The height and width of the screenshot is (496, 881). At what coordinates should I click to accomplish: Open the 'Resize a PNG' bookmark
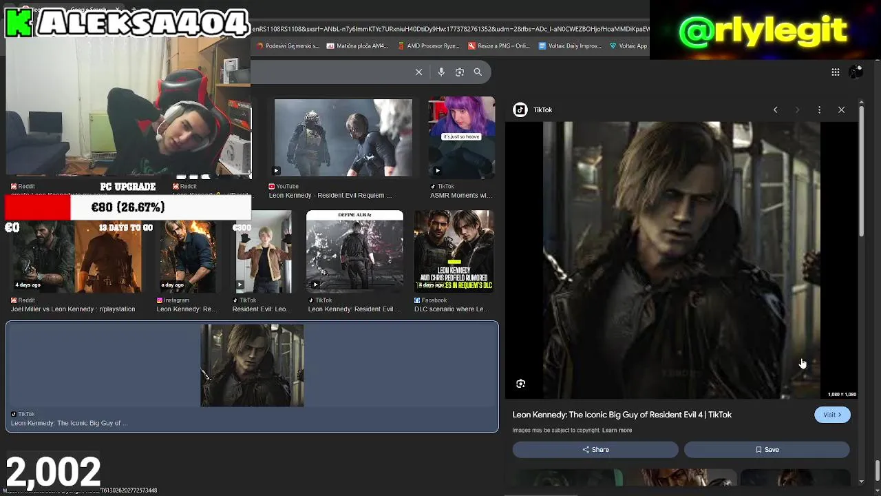(498, 46)
